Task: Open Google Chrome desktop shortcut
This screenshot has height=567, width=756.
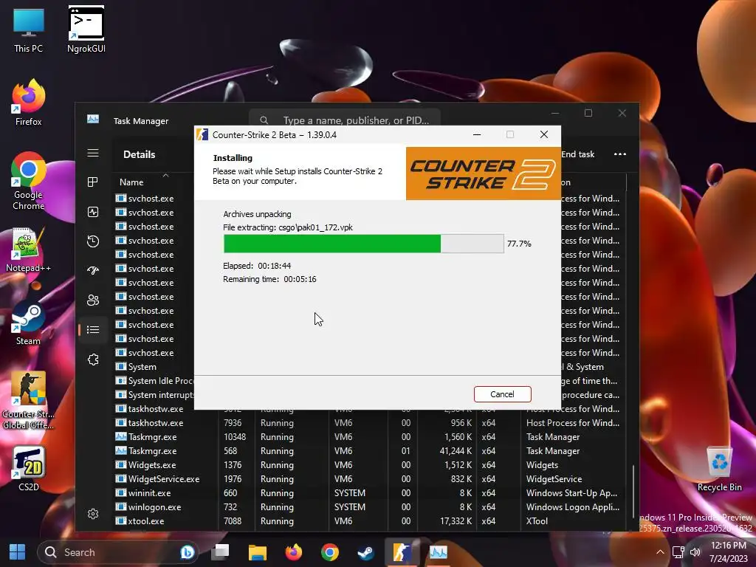Action: tap(29, 182)
